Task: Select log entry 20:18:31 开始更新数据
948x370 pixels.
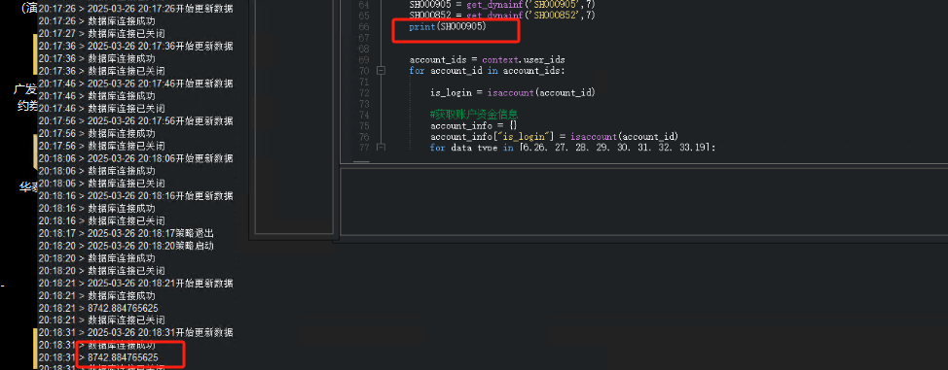Action: (x=135, y=332)
